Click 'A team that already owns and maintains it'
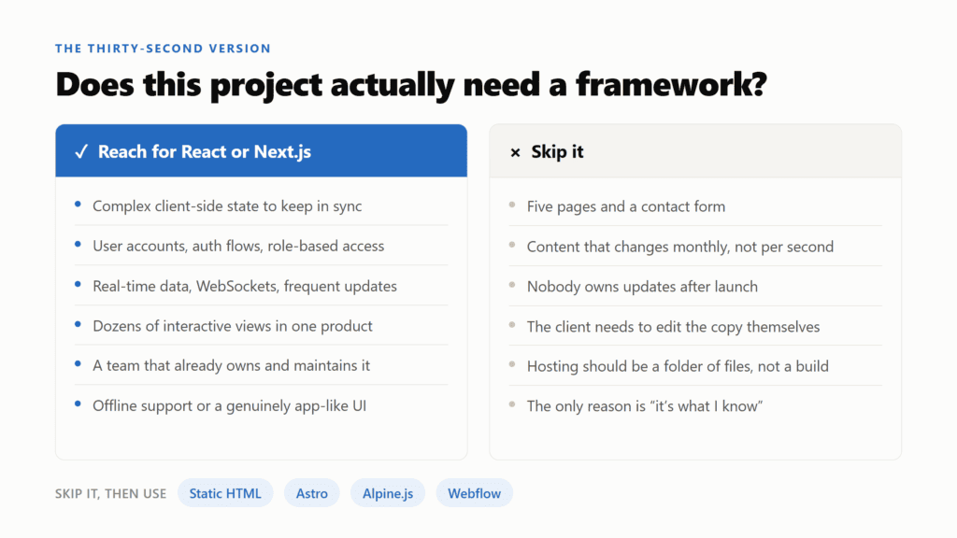Image resolution: width=957 pixels, height=538 pixels. (232, 365)
